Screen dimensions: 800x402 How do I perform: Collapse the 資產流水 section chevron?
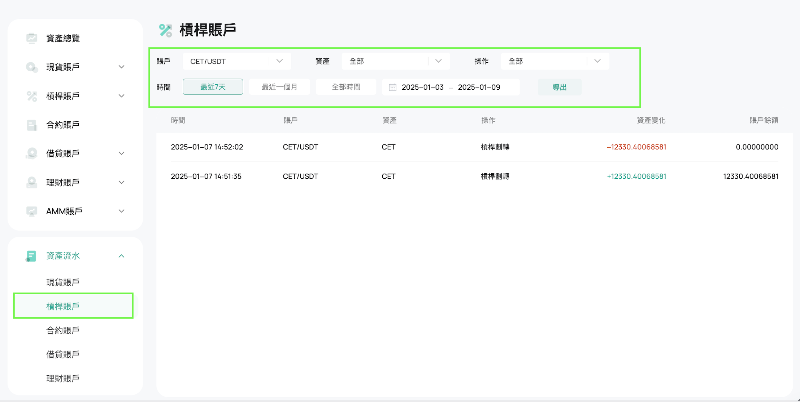(122, 256)
